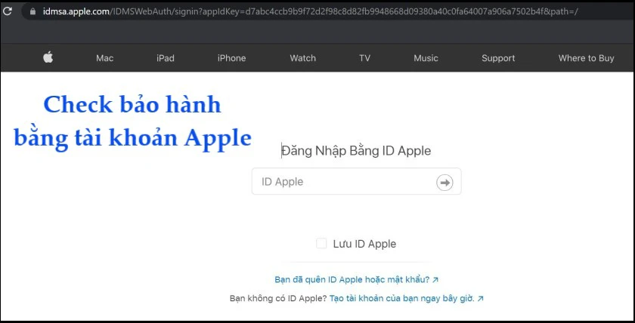
Task: Click the Đăng Nhập Bằng ID Apple heading
Action: pos(356,151)
